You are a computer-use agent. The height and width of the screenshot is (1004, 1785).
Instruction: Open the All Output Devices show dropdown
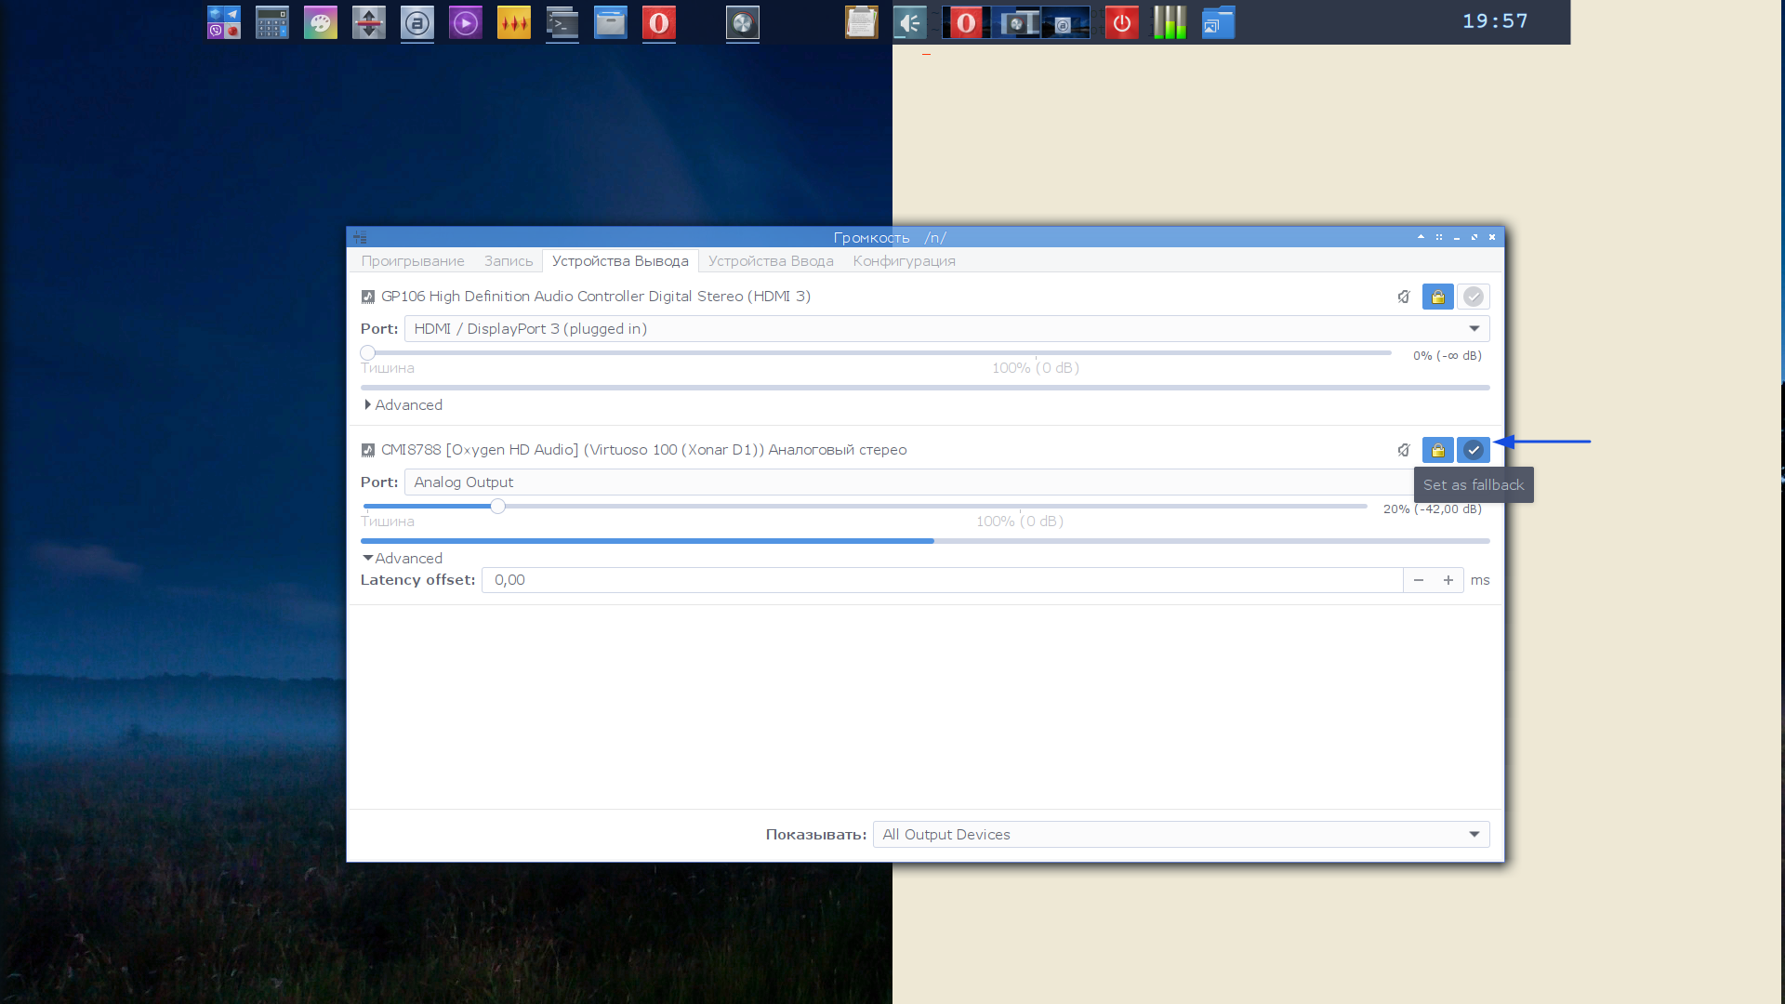[1181, 835]
